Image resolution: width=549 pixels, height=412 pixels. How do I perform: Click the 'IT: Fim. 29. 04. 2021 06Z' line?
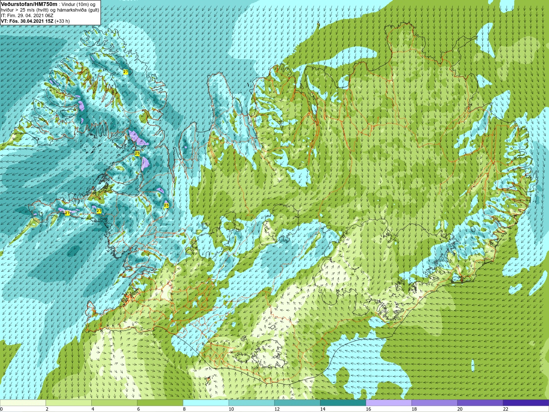(x=27, y=15)
